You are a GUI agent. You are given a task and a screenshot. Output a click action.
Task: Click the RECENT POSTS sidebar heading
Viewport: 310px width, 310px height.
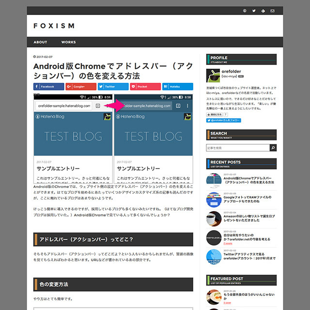click(241, 164)
